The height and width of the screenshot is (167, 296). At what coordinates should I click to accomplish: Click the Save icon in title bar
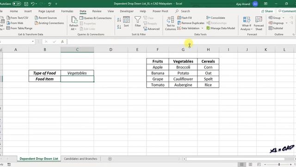26,4
